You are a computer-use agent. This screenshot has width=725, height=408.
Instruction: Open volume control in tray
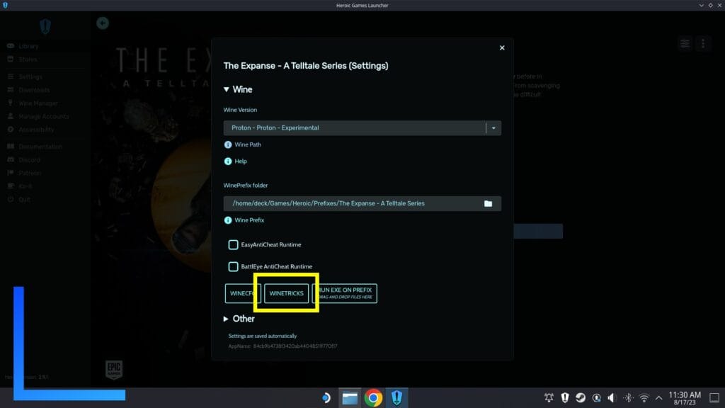click(x=612, y=398)
